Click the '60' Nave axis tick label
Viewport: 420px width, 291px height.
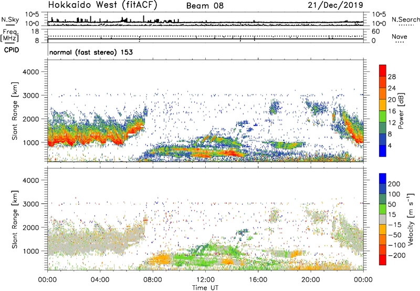[375, 32]
